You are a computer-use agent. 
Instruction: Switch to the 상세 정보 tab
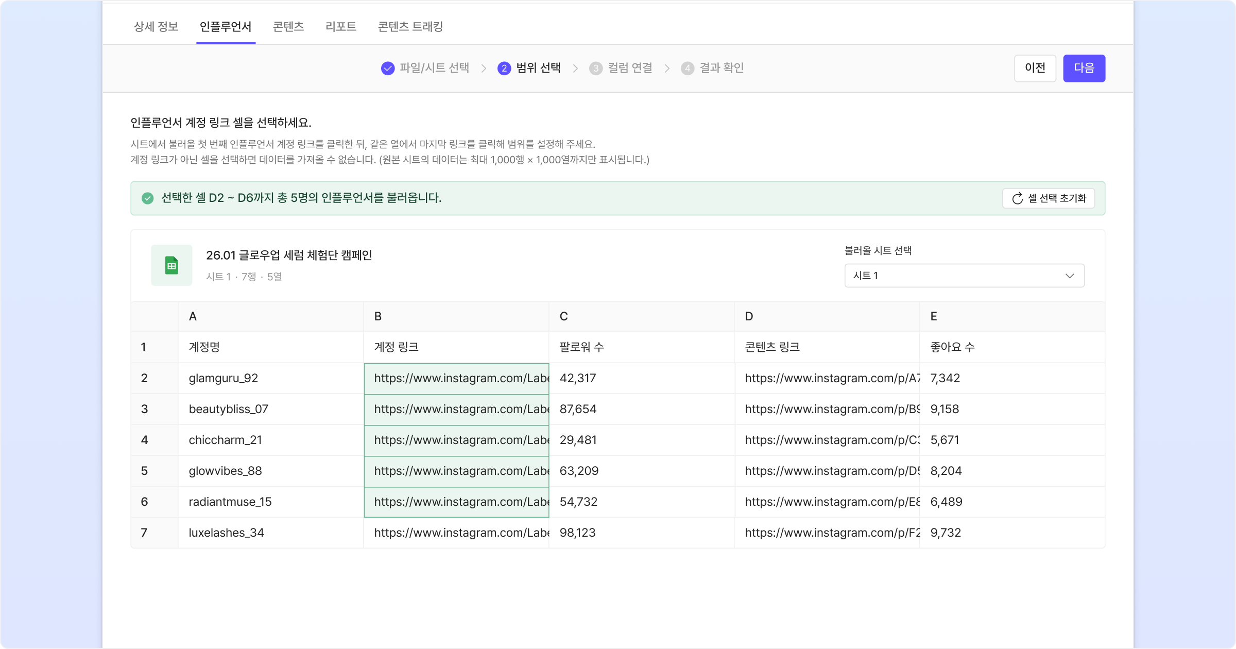pyautogui.click(x=156, y=26)
